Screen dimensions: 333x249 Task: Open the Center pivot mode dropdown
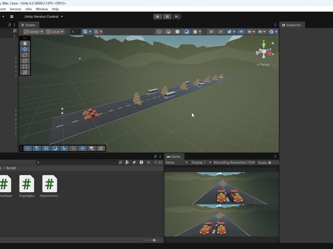34,32
